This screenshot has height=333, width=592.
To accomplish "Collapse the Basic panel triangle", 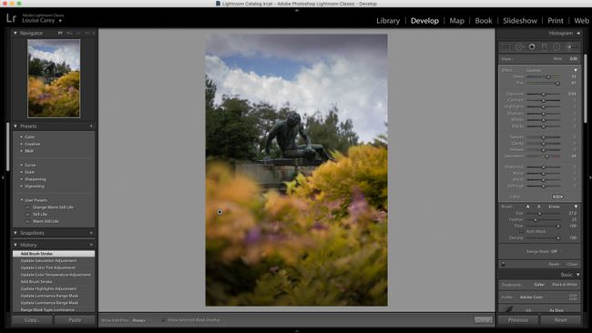I will (x=578, y=275).
